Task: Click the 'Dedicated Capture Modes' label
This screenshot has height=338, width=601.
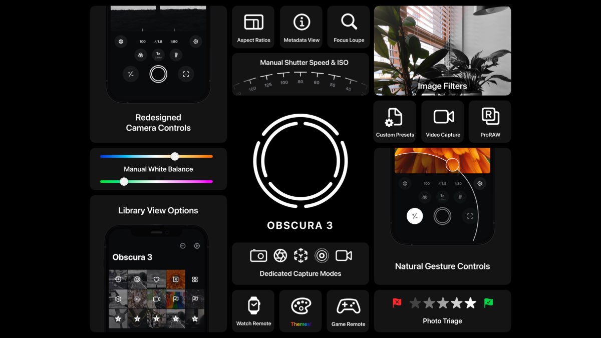Action: tap(300, 274)
